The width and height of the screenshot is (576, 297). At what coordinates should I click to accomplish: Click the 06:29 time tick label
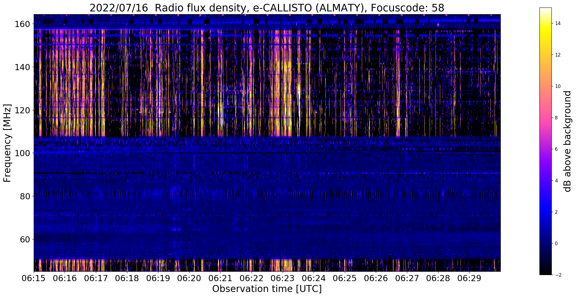point(469,278)
